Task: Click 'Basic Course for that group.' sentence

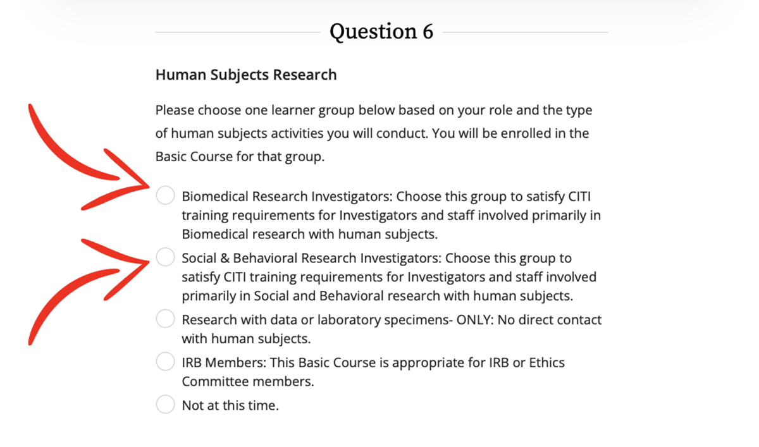Action: coord(240,156)
